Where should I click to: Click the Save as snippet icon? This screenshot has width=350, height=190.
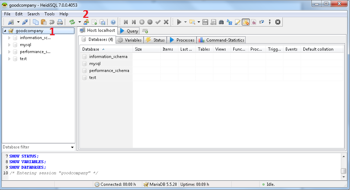pyautogui.click(x=213, y=22)
